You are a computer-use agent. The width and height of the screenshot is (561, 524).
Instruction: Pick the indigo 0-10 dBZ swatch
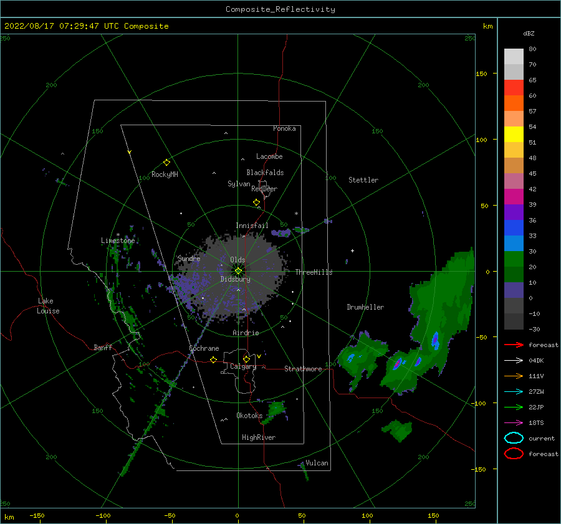514,290
